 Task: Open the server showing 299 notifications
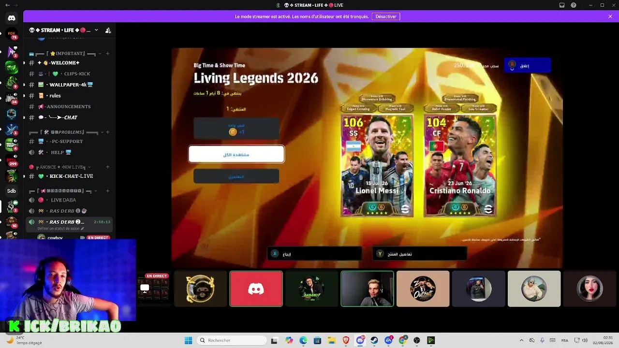pyautogui.click(x=12, y=160)
